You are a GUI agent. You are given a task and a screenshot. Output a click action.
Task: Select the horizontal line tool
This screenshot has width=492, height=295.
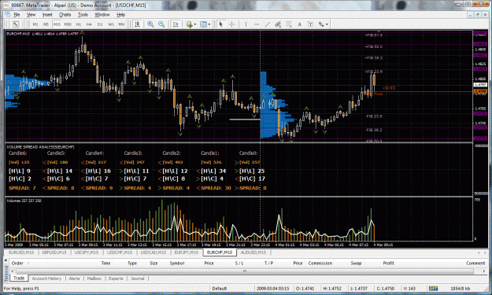tap(257, 24)
